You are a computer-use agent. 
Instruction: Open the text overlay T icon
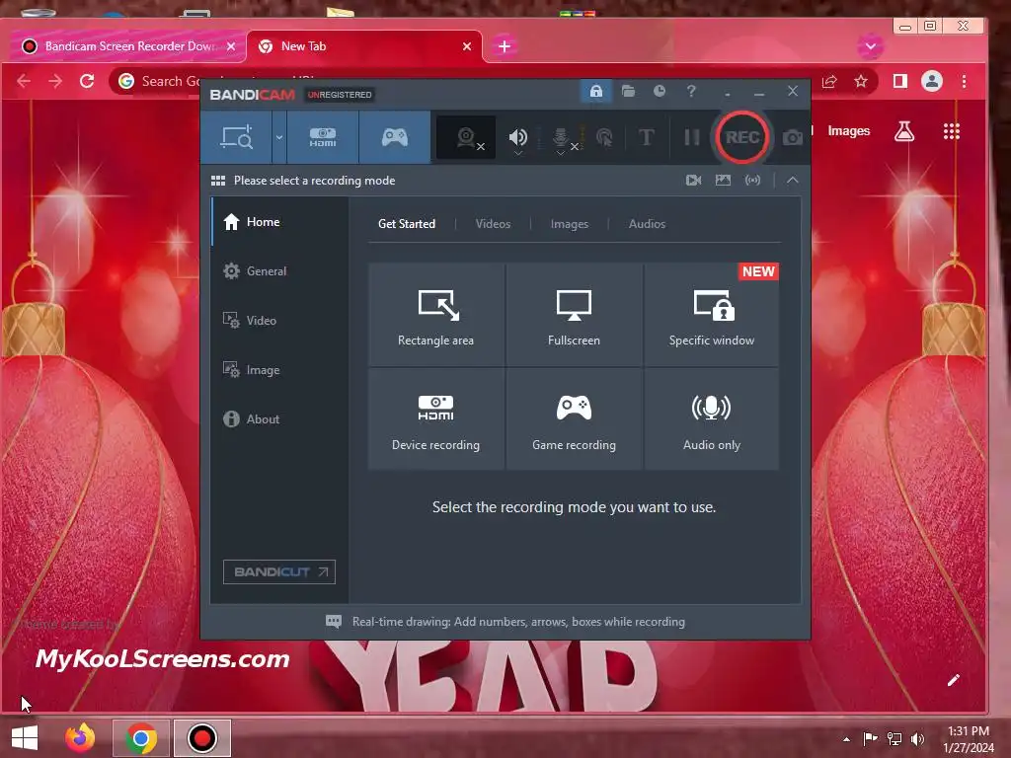(646, 137)
